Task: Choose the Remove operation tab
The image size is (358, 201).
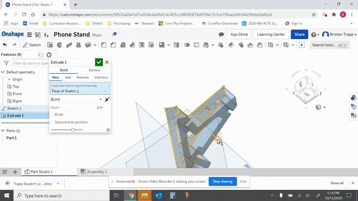Action: pyautogui.click(x=83, y=78)
